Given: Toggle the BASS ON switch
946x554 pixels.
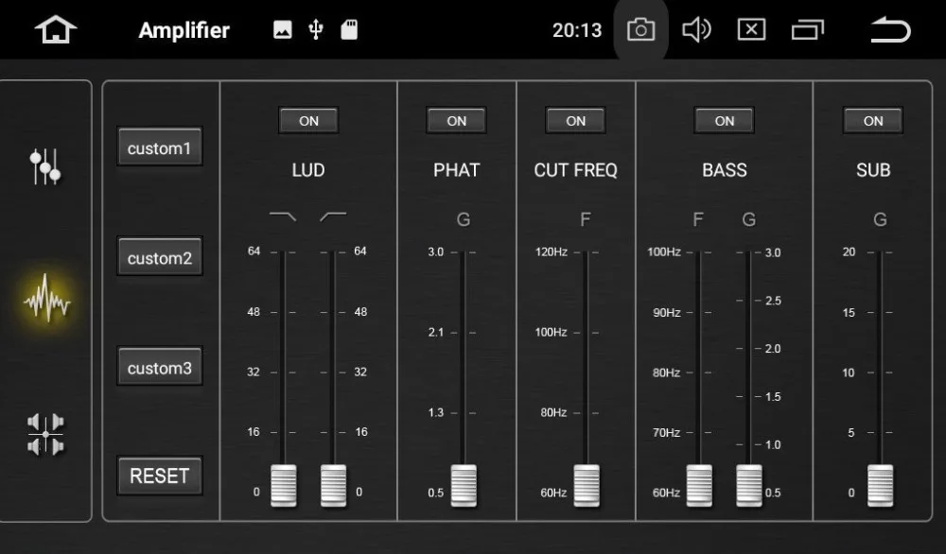Looking at the screenshot, I should tap(724, 121).
